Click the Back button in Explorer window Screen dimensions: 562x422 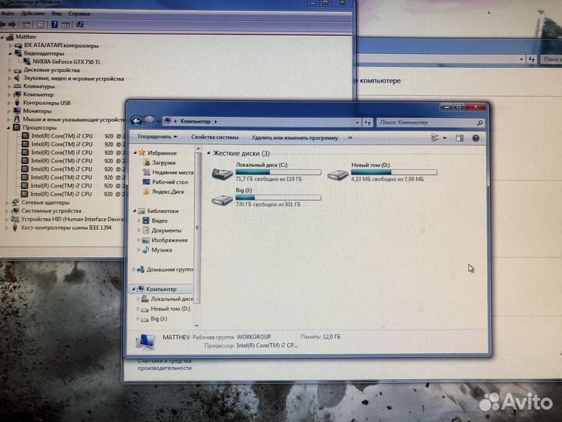[137, 121]
